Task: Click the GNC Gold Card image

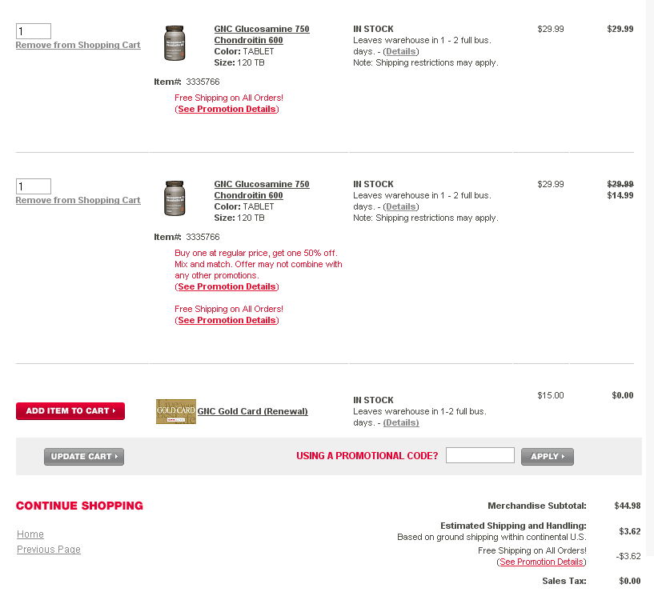Action: (x=175, y=411)
